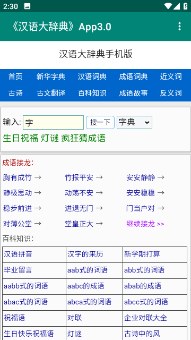Tap the image notification icon in status bar
The width and height of the screenshot is (191, 340).
[x=27, y=6]
